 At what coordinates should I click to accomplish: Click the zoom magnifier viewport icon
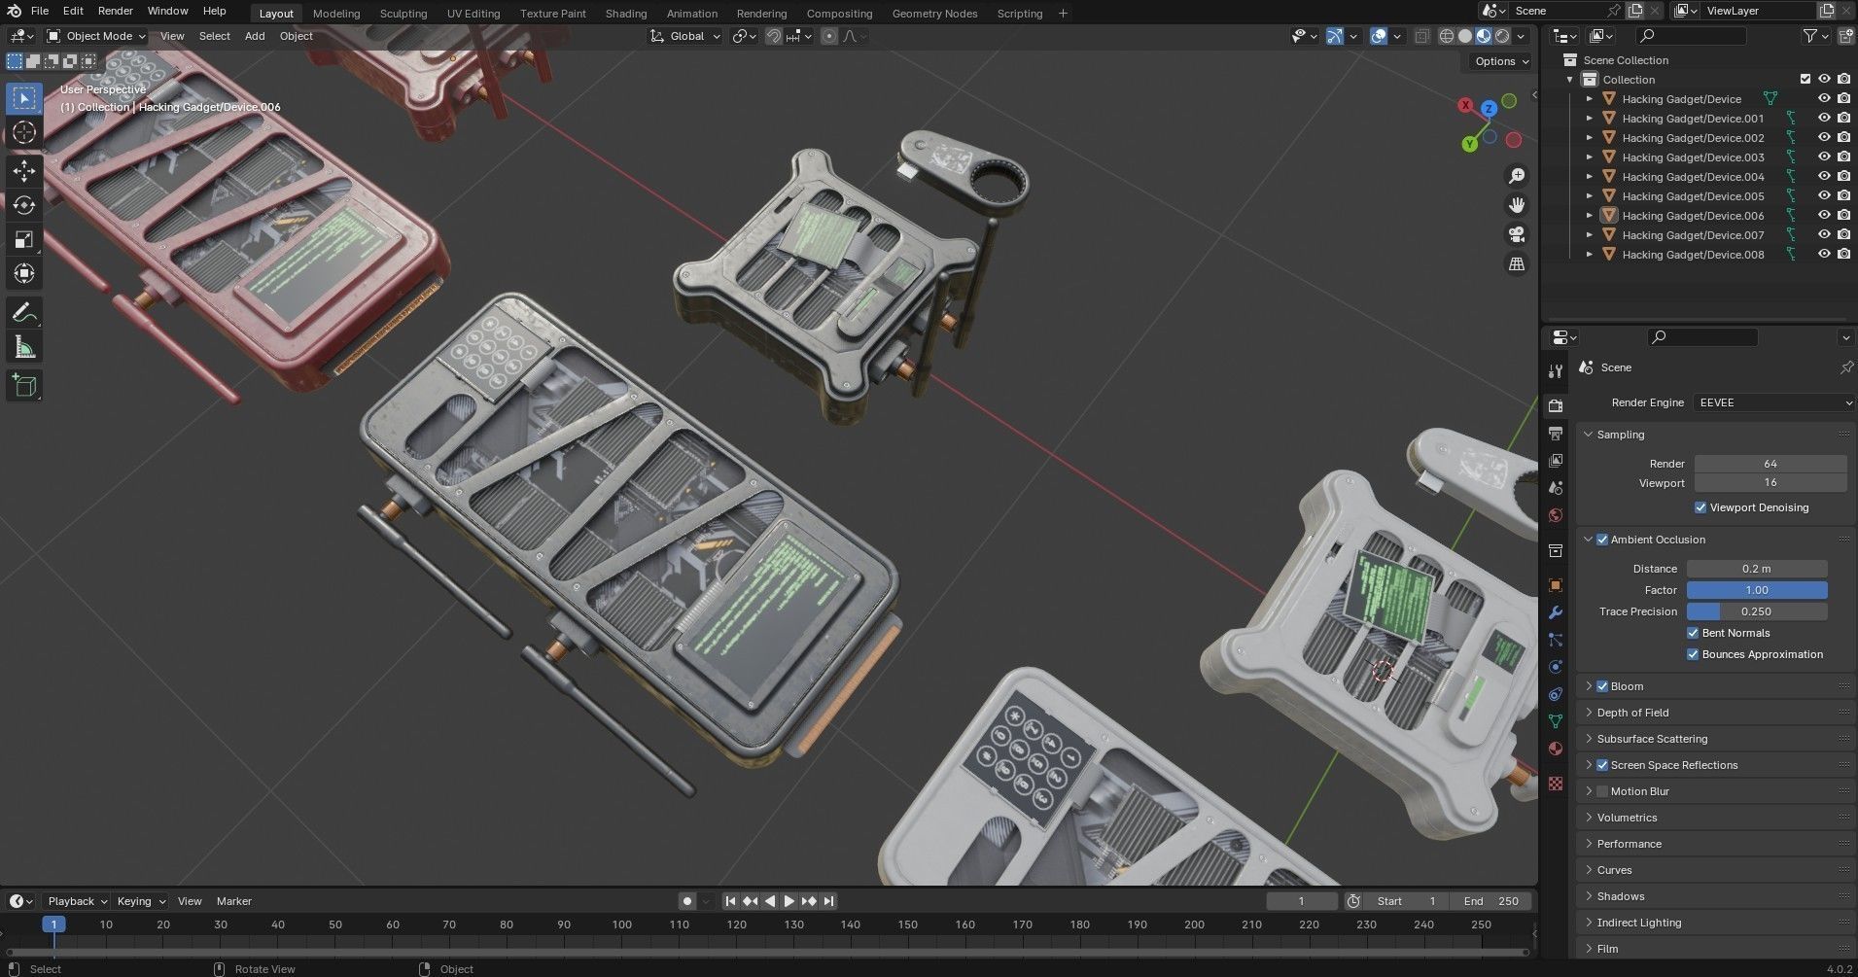(x=1517, y=176)
